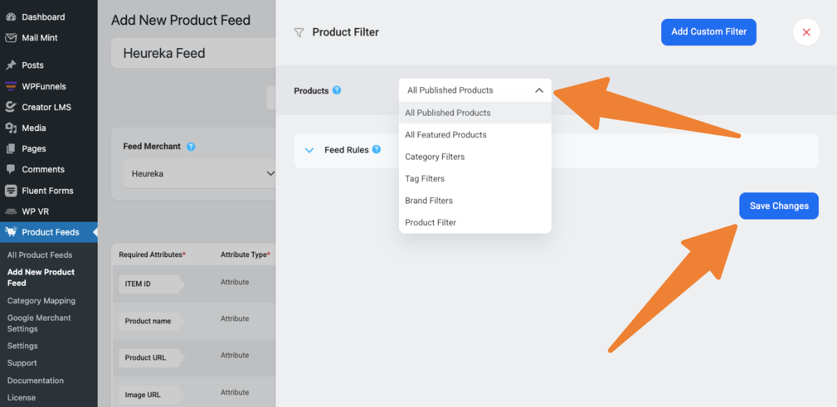Click the Add Custom Filter button

tap(709, 32)
